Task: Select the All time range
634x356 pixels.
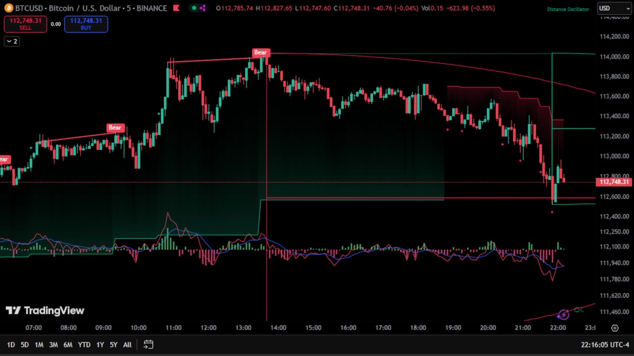Action: pyautogui.click(x=127, y=345)
